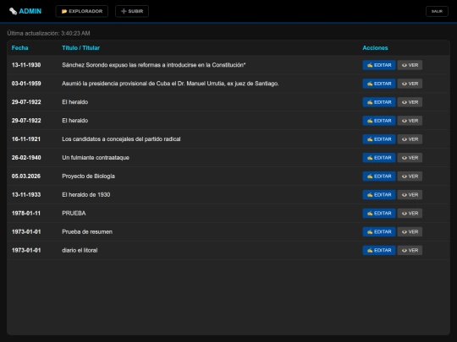Viewport: 457px width, 342px height.
Task: Click the date 1978-01-11
Action: [x=26, y=213]
